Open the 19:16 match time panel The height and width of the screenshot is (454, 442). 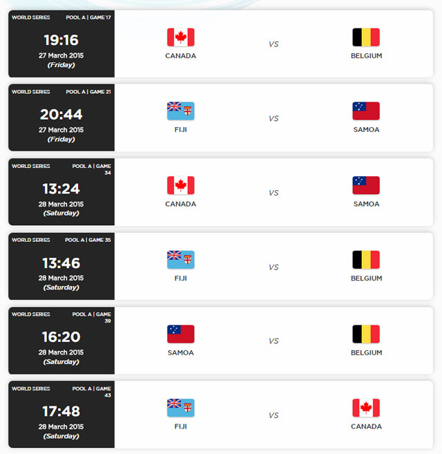pos(61,44)
